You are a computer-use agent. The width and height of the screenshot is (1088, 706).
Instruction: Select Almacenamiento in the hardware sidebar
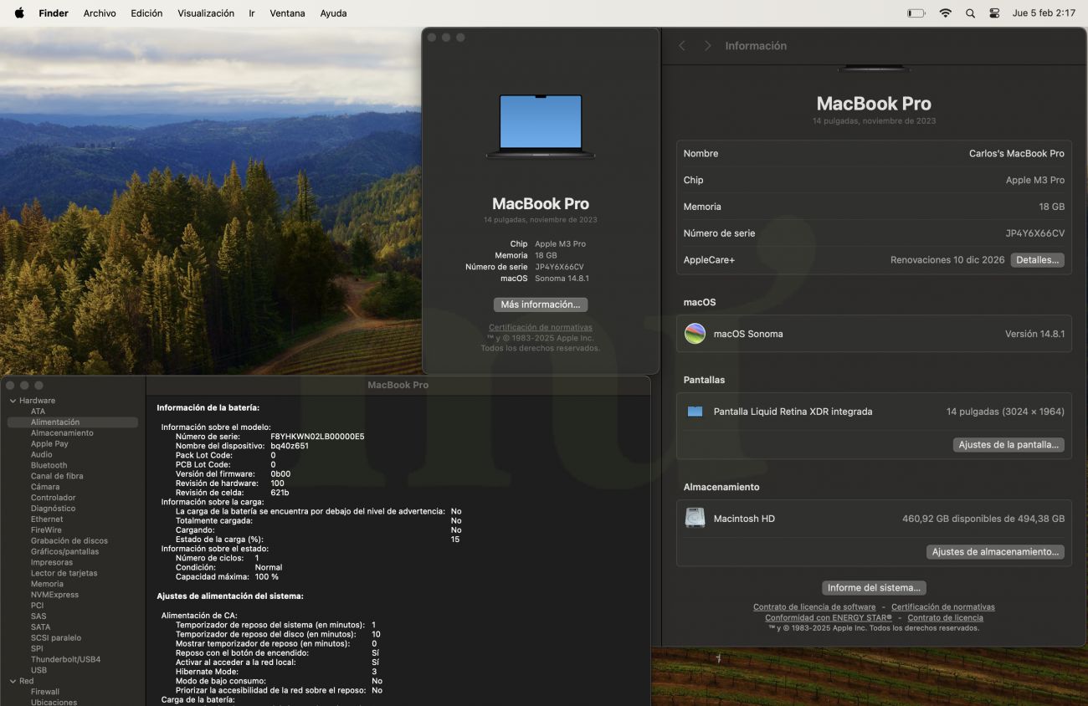point(62,433)
